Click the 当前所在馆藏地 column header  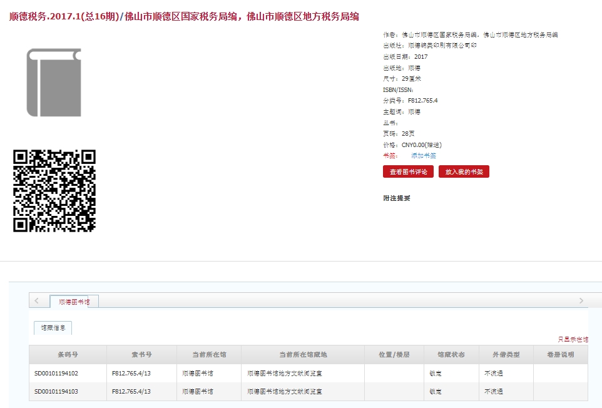[303, 355]
